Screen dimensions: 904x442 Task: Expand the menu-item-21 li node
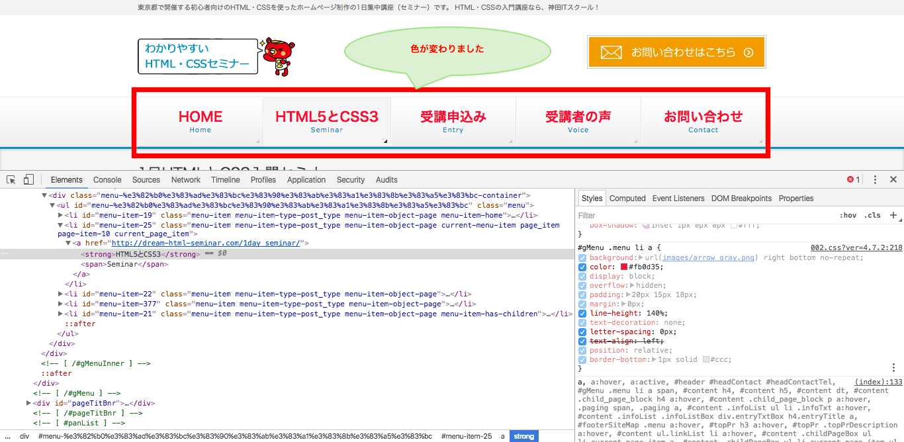pos(61,314)
